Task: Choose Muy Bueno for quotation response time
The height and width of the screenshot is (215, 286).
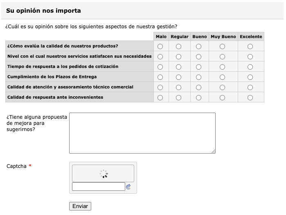Action: [223, 67]
